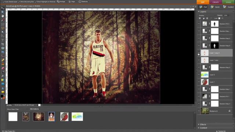Click Palette Bin toggle at bottom right
The height and width of the screenshot is (132, 235).
(x=221, y=131)
